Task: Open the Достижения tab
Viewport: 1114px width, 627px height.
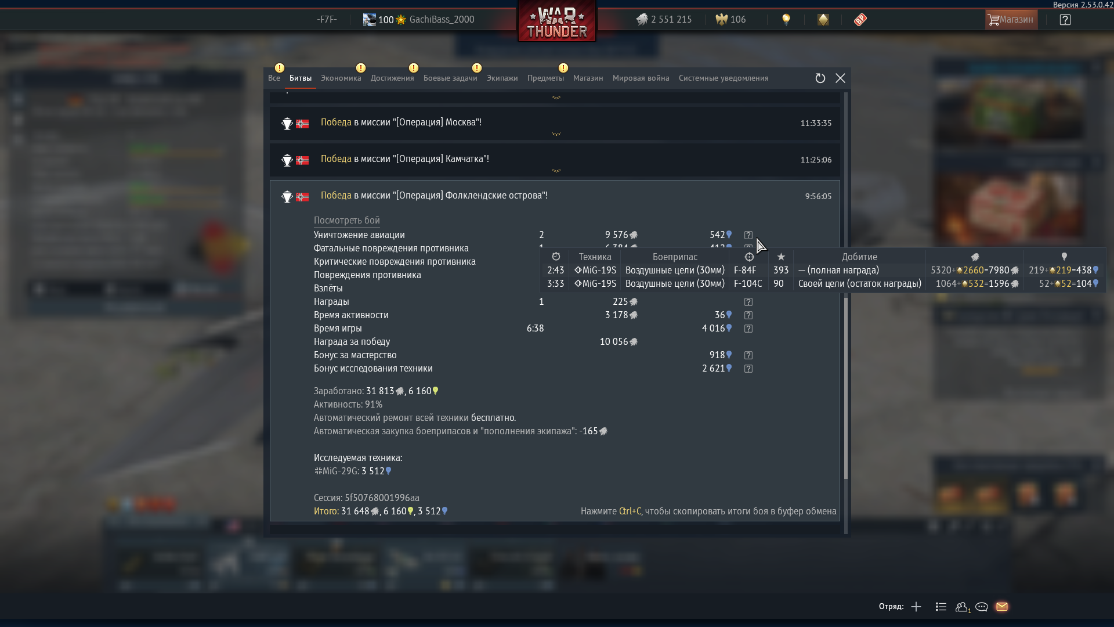Action: click(392, 78)
